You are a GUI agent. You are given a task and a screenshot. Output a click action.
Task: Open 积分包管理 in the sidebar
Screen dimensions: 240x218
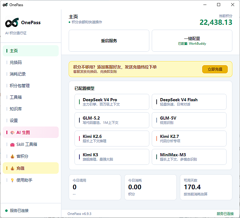click(31, 86)
